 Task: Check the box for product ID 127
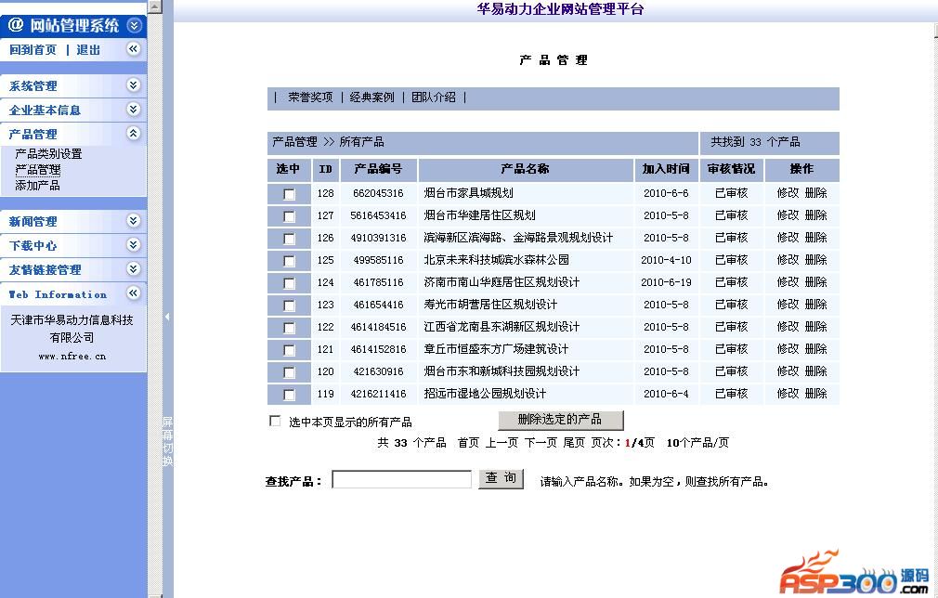click(289, 216)
